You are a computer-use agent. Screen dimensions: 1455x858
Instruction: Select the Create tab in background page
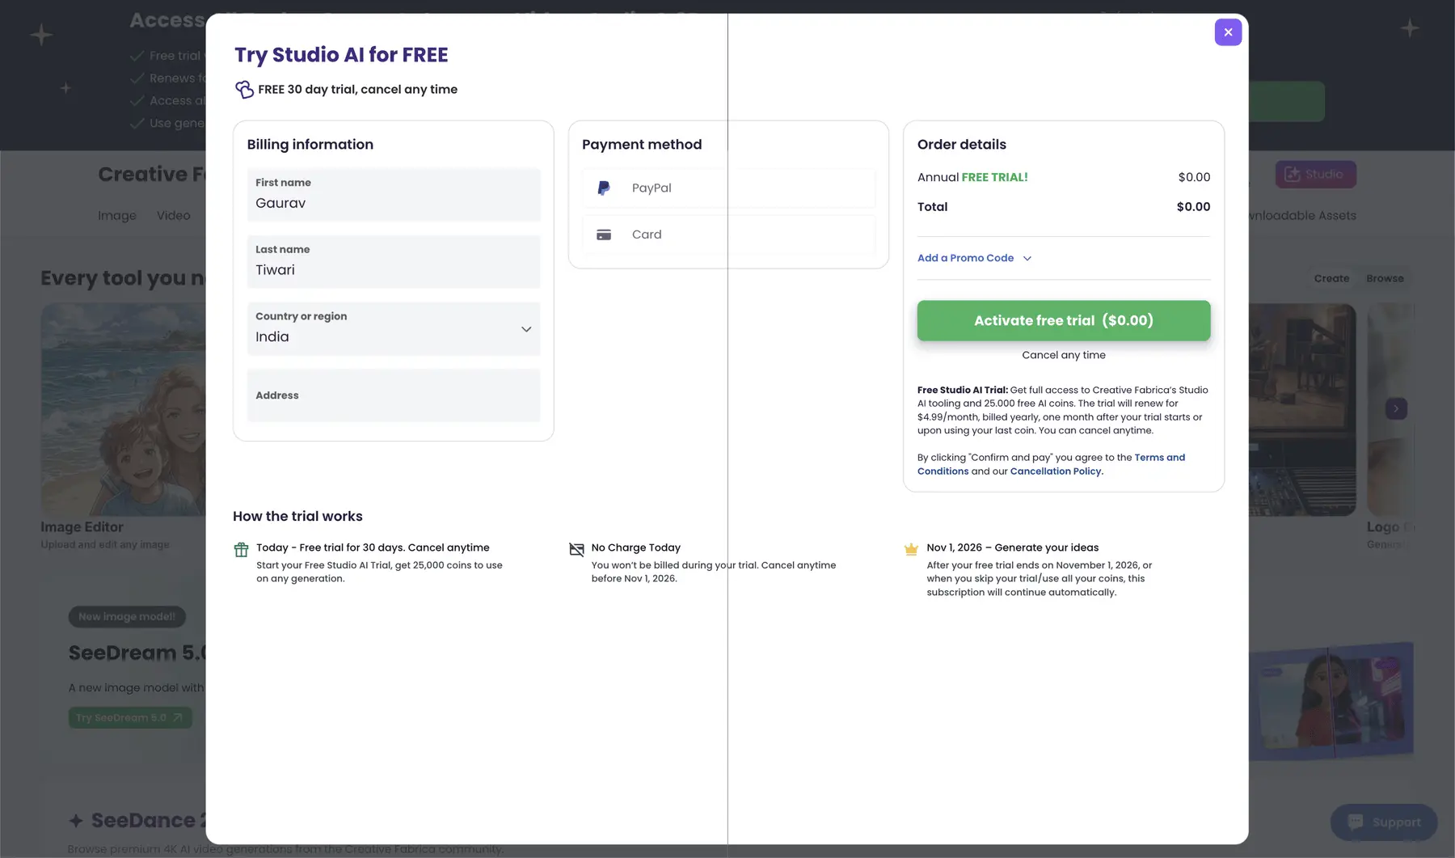coord(1331,278)
